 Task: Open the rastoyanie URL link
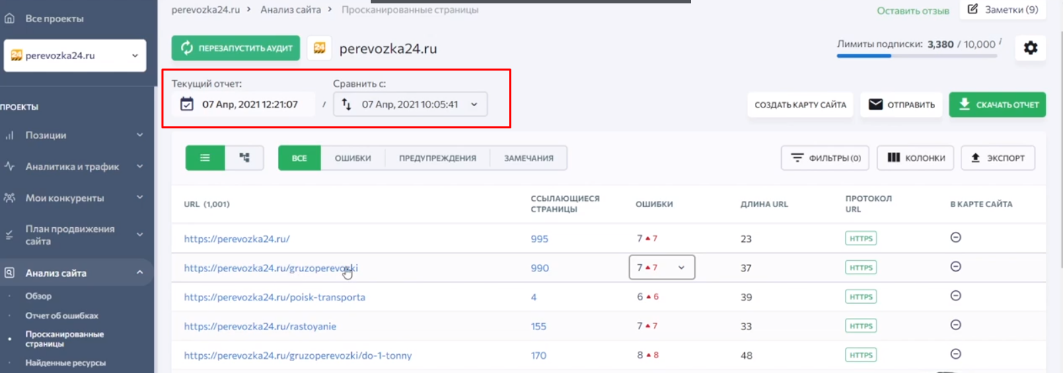coord(260,326)
